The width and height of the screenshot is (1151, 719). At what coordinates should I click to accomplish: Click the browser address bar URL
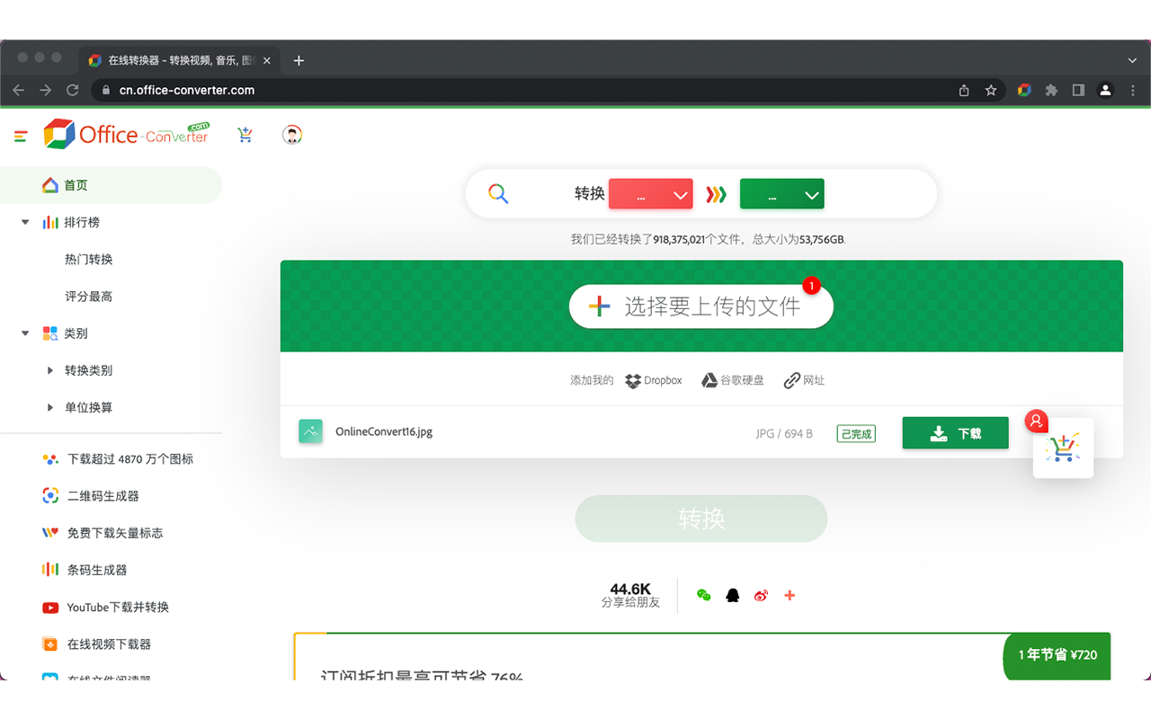[x=187, y=90]
